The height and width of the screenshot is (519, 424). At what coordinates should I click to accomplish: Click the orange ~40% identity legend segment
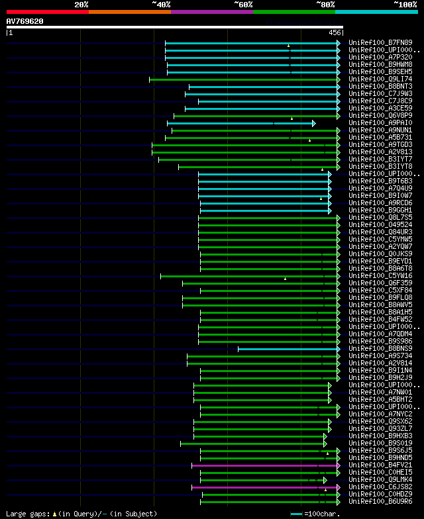[130, 12]
